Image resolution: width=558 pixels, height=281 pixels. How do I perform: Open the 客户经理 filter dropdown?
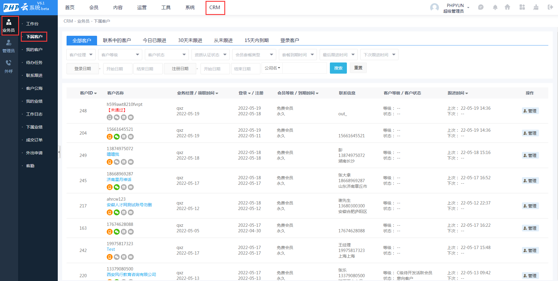[x=81, y=55]
